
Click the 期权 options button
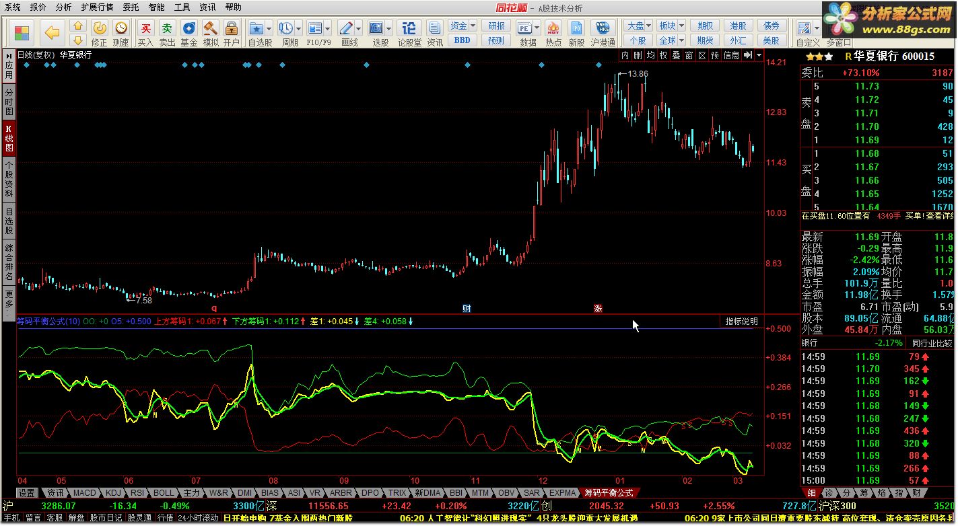click(706, 26)
